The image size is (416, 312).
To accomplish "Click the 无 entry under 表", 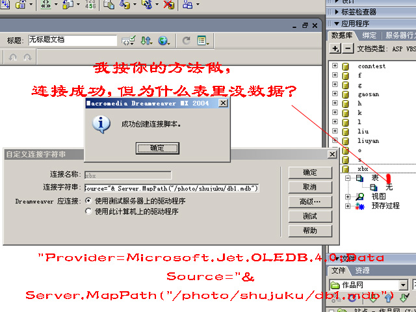I will click(389, 187).
